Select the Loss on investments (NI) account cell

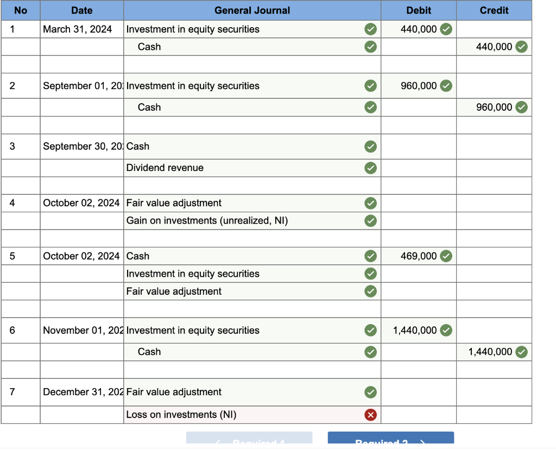[252, 415]
